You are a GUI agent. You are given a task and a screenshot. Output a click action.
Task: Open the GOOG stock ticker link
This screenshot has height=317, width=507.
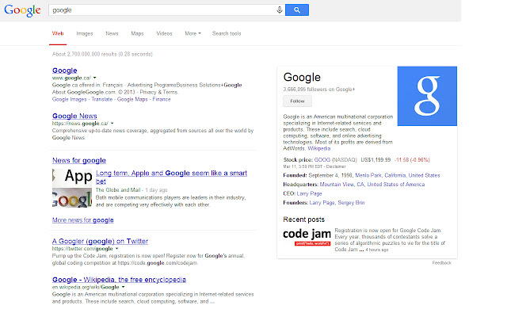point(322,160)
